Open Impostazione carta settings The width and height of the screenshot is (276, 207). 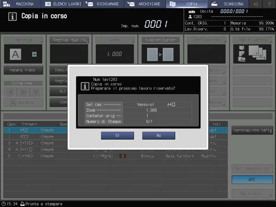[252, 130]
